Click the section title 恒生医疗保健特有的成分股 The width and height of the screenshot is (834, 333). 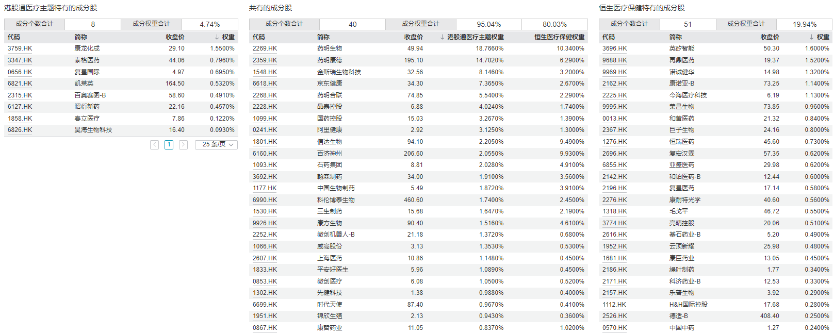pos(642,8)
